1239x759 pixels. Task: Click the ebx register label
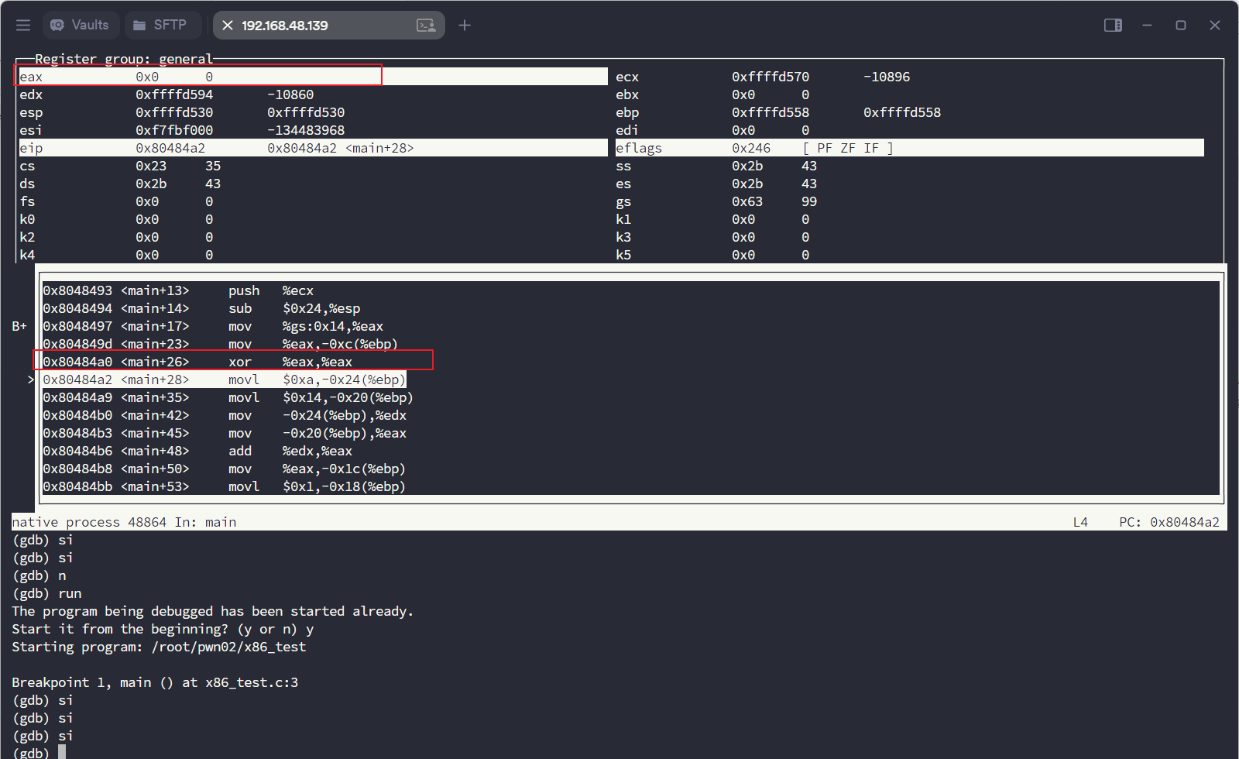(627, 94)
